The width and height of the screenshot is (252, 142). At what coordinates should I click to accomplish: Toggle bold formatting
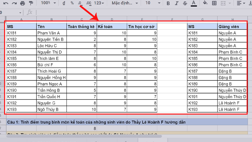(x=168, y=3)
